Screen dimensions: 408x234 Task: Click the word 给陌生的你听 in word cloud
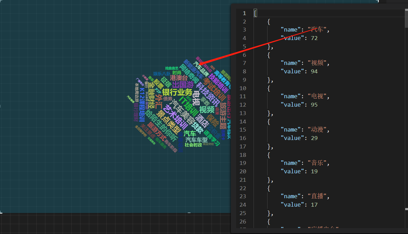[161, 126]
